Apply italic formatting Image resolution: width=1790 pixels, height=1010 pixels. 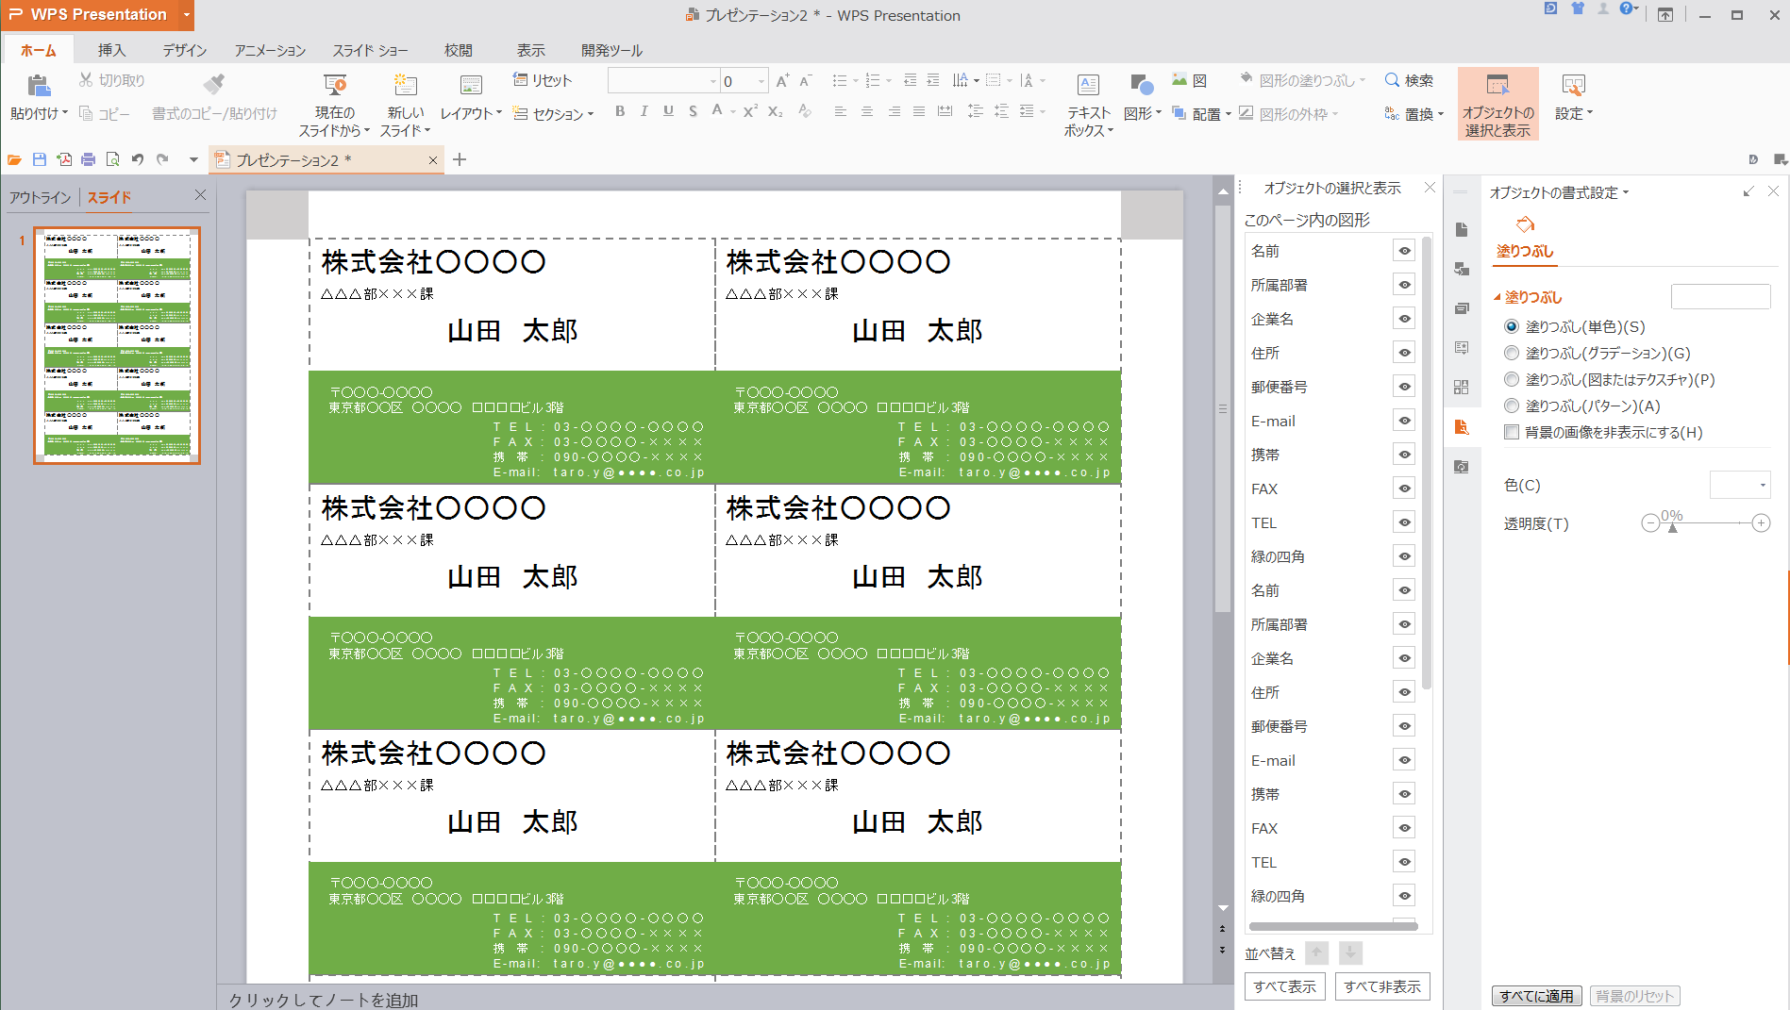coord(644,111)
